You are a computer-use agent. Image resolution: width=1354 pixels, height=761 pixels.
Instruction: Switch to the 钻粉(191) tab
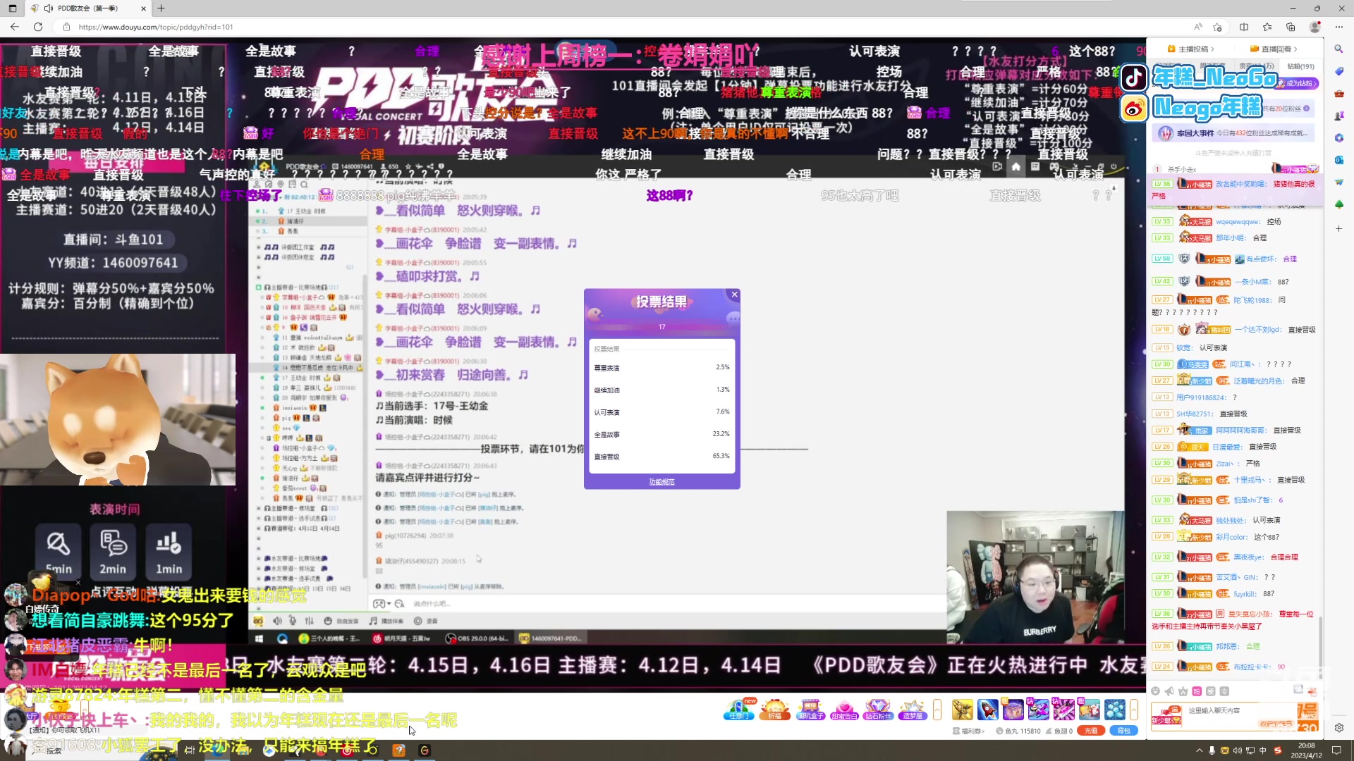point(1300,66)
